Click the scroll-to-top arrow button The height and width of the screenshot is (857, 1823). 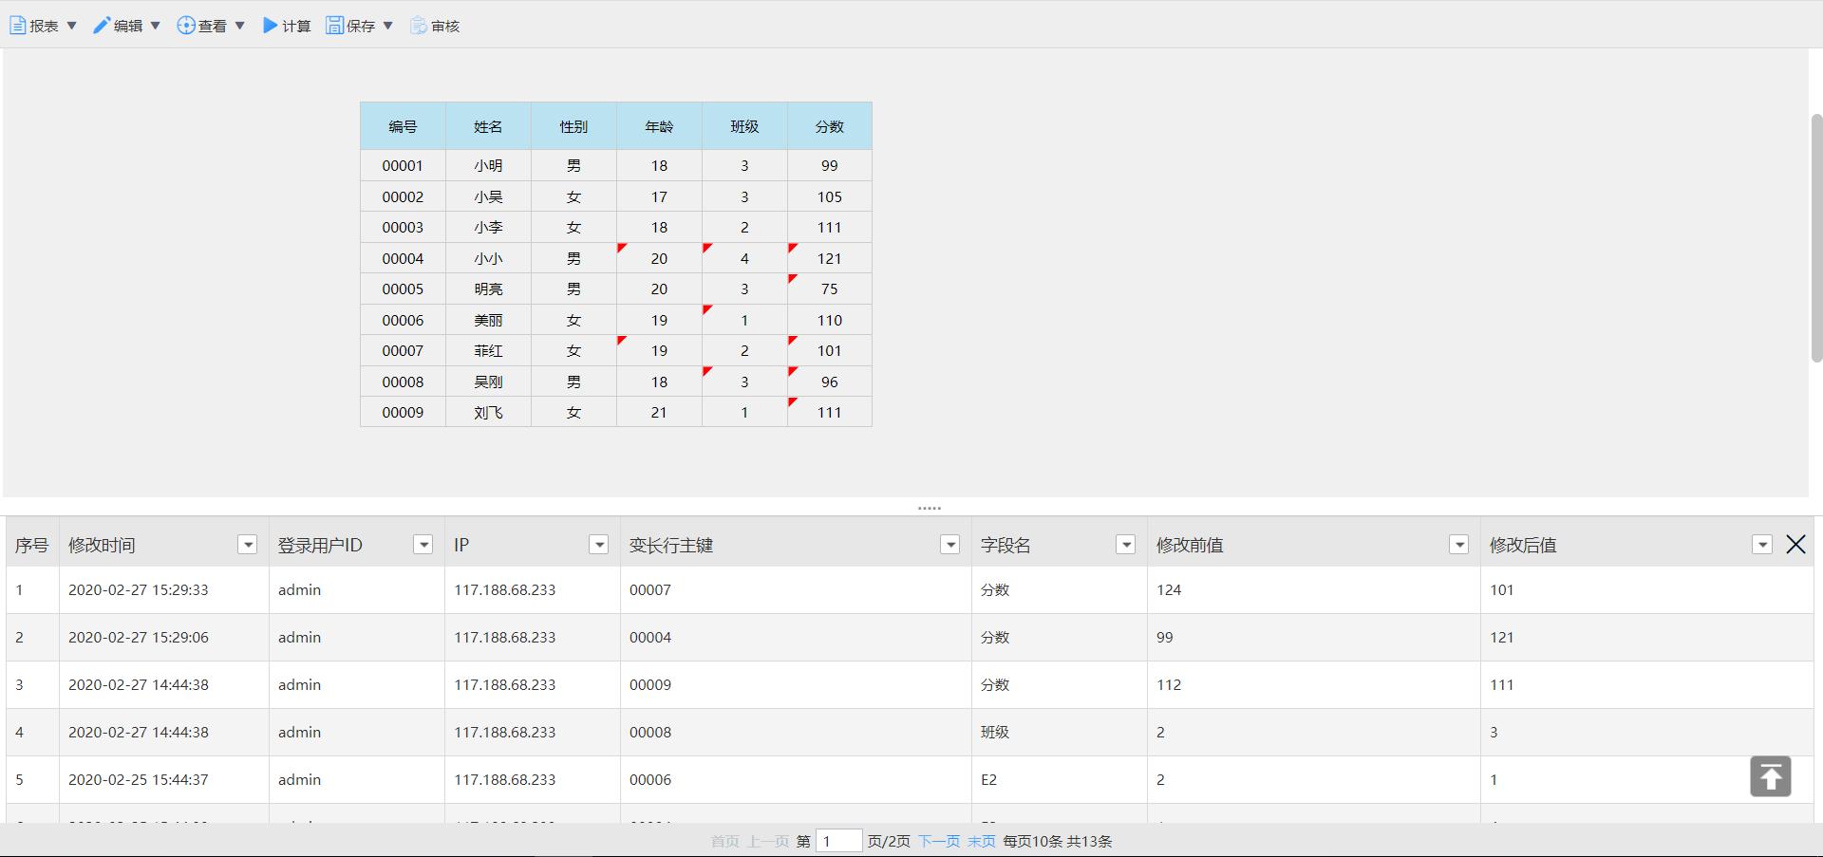1770,776
